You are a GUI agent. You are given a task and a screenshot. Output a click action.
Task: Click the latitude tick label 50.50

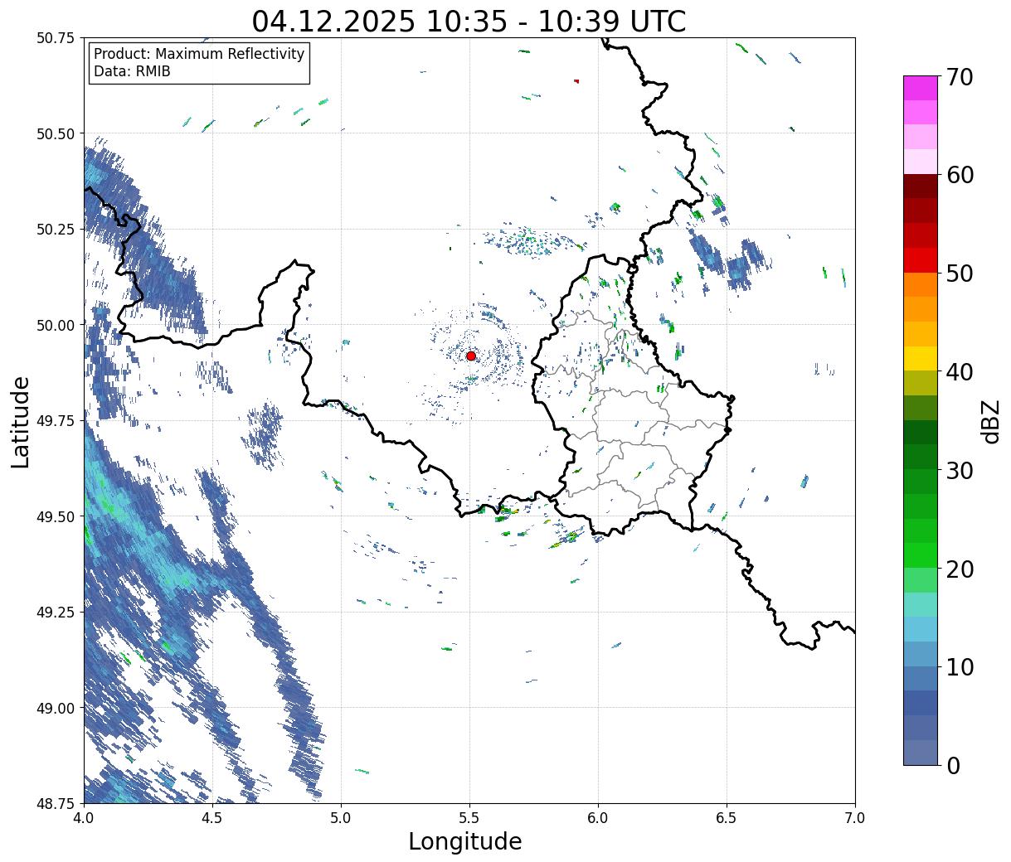(x=56, y=133)
